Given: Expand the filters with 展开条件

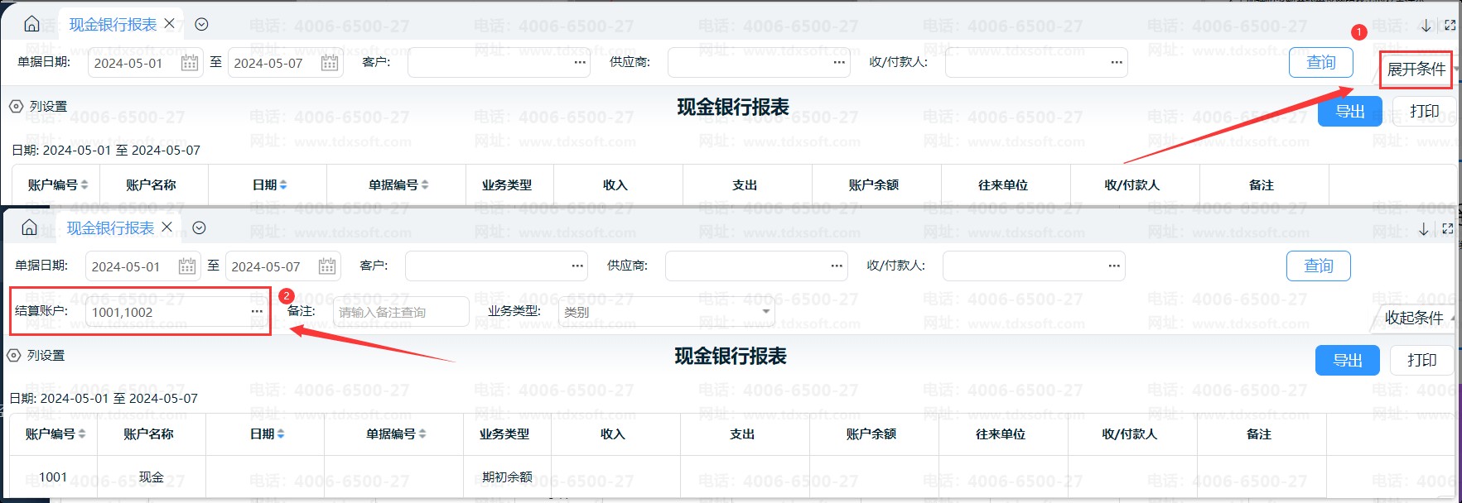Looking at the screenshot, I should pos(1416,69).
